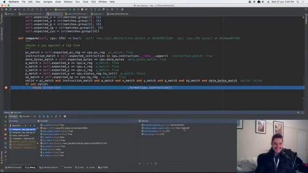Click Pause Program icon in debug sidebar
This screenshot has width=308, height=173.
point(6,125)
